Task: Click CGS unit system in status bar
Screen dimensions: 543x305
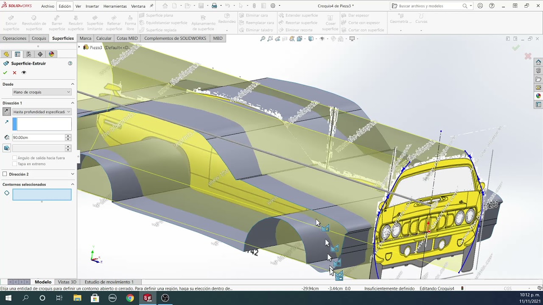Action: [507, 288]
